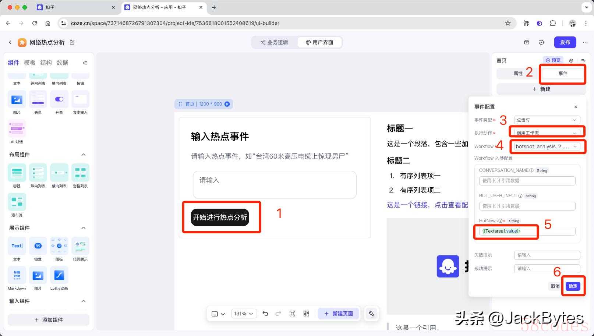Click the 代码展示 component icon
The image size is (594, 336).
(80, 246)
